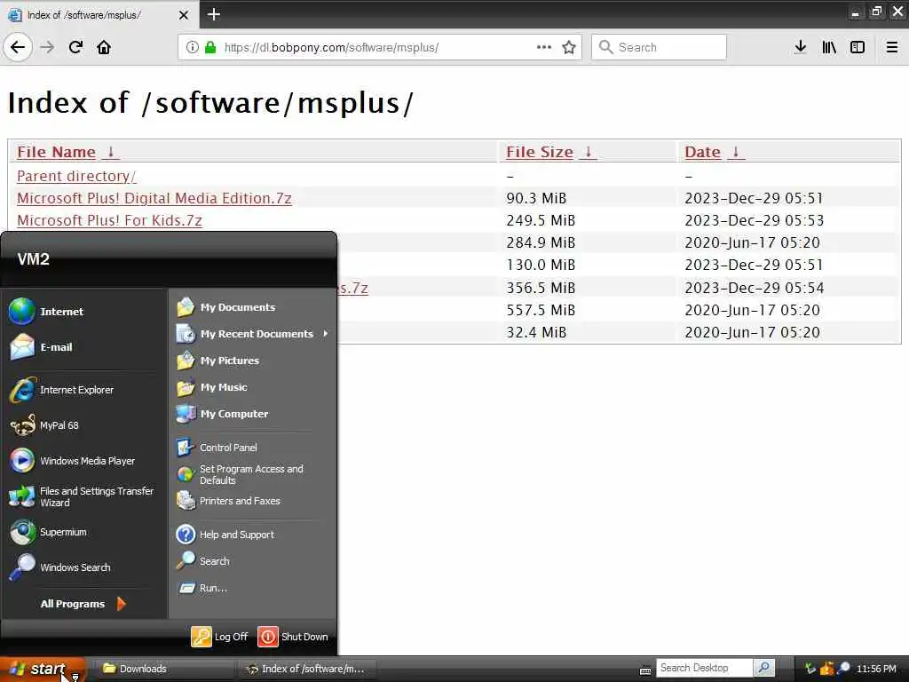The height and width of the screenshot is (682, 909).
Task: Open page actions three-dot menu
Action: (x=544, y=47)
